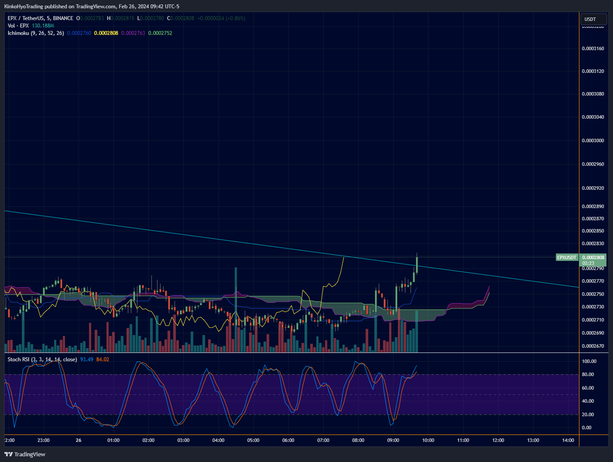Click the 0.0003160 price axis label
613x462 pixels.
[593, 48]
